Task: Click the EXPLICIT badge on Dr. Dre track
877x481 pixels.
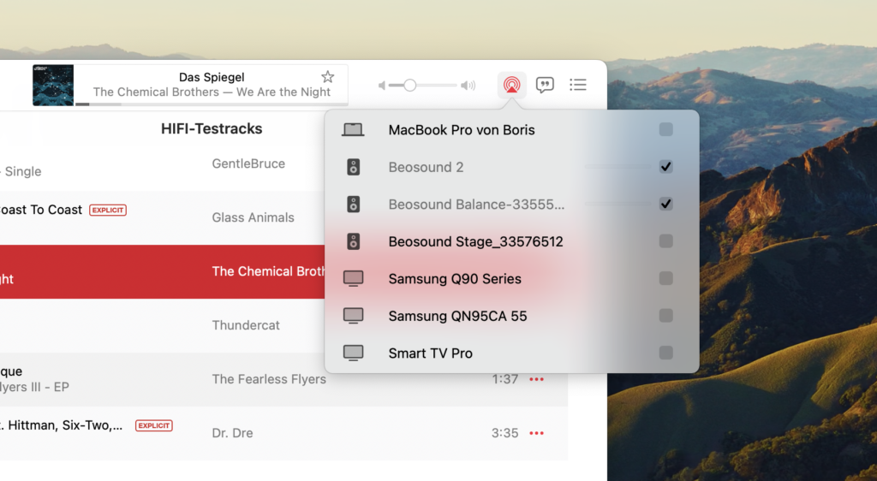Action: 154,425
